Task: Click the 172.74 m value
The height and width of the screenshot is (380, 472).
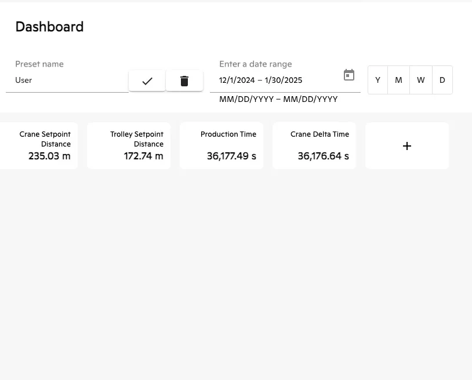Action: tap(144, 156)
